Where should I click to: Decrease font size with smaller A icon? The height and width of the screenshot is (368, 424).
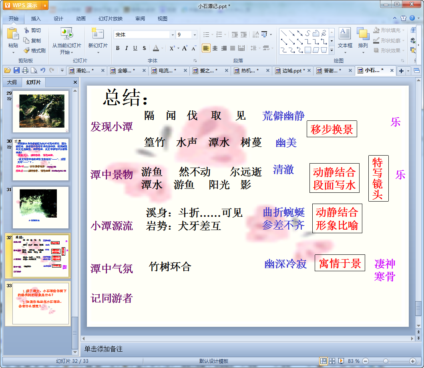click(194, 48)
